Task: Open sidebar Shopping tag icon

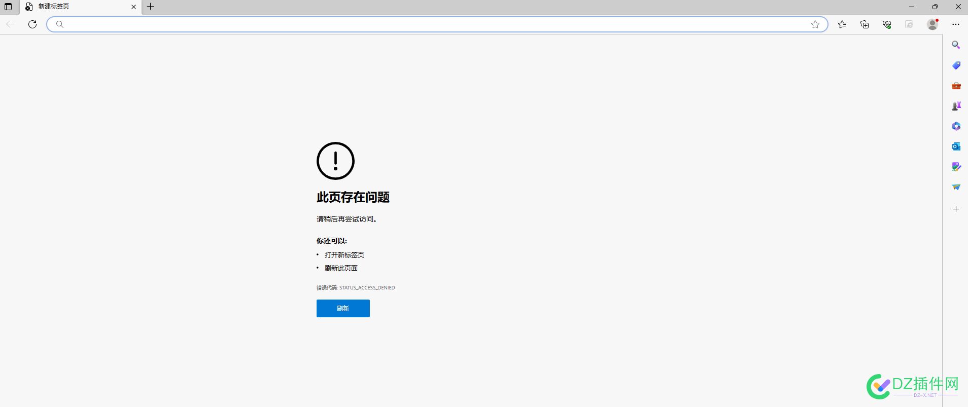Action: click(956, 65)
